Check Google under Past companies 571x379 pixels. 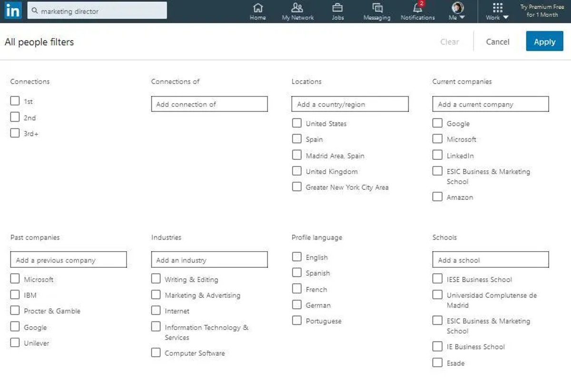pos(15,327)
